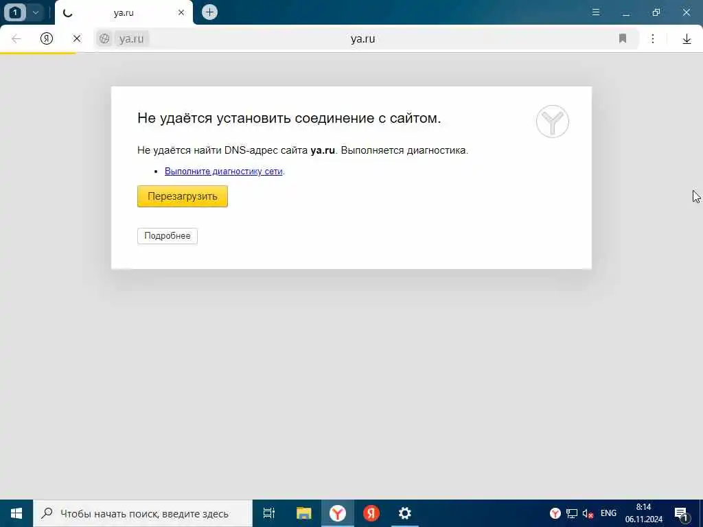This screenshot has width=703, height=527.
Task: Switch to Yandex Browser taskbar icon
Action: pyautogui.click(x=338, y=513)
